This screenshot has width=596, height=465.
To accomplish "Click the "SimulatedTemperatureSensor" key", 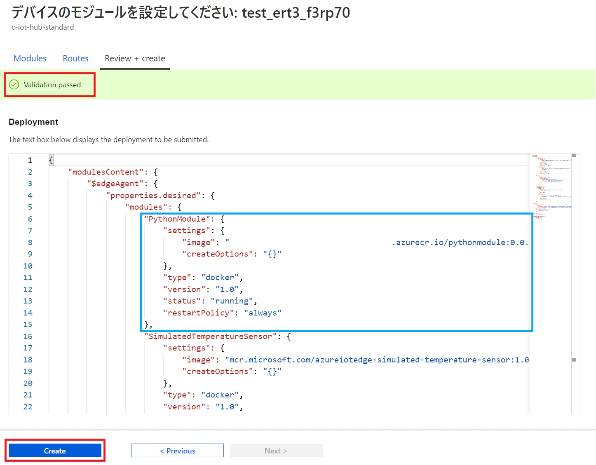I will pyautogui.click(x=211, y=336).
